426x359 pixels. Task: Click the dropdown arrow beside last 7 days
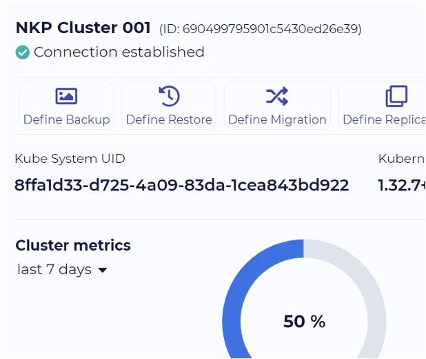pyautogui.click(x=103, y=270)
